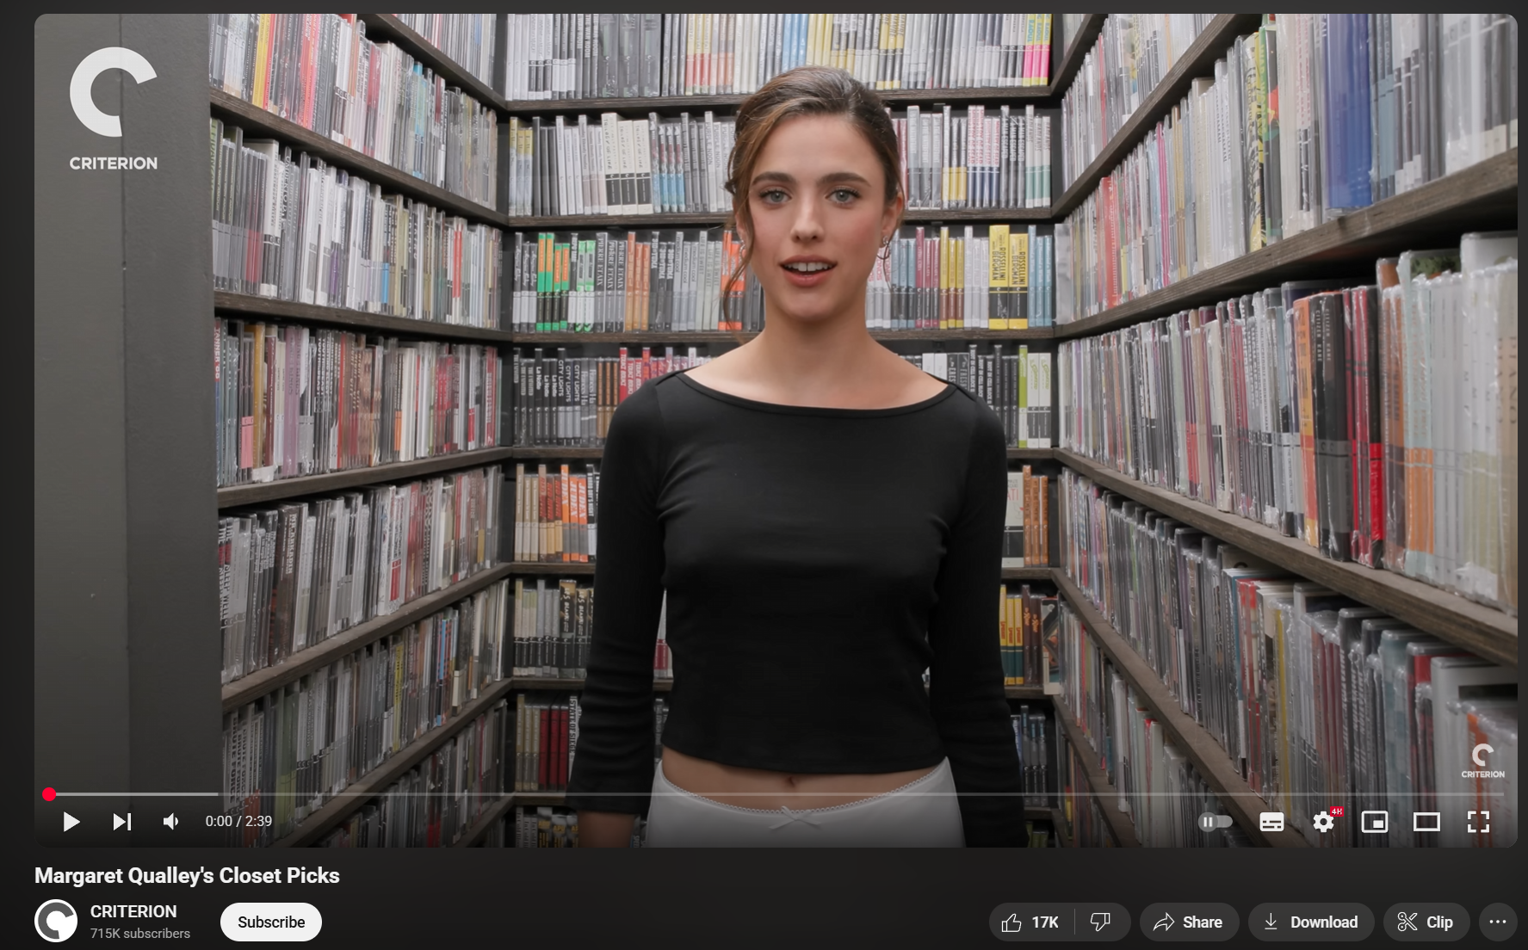Skip to the next video

tap(122, 822)
